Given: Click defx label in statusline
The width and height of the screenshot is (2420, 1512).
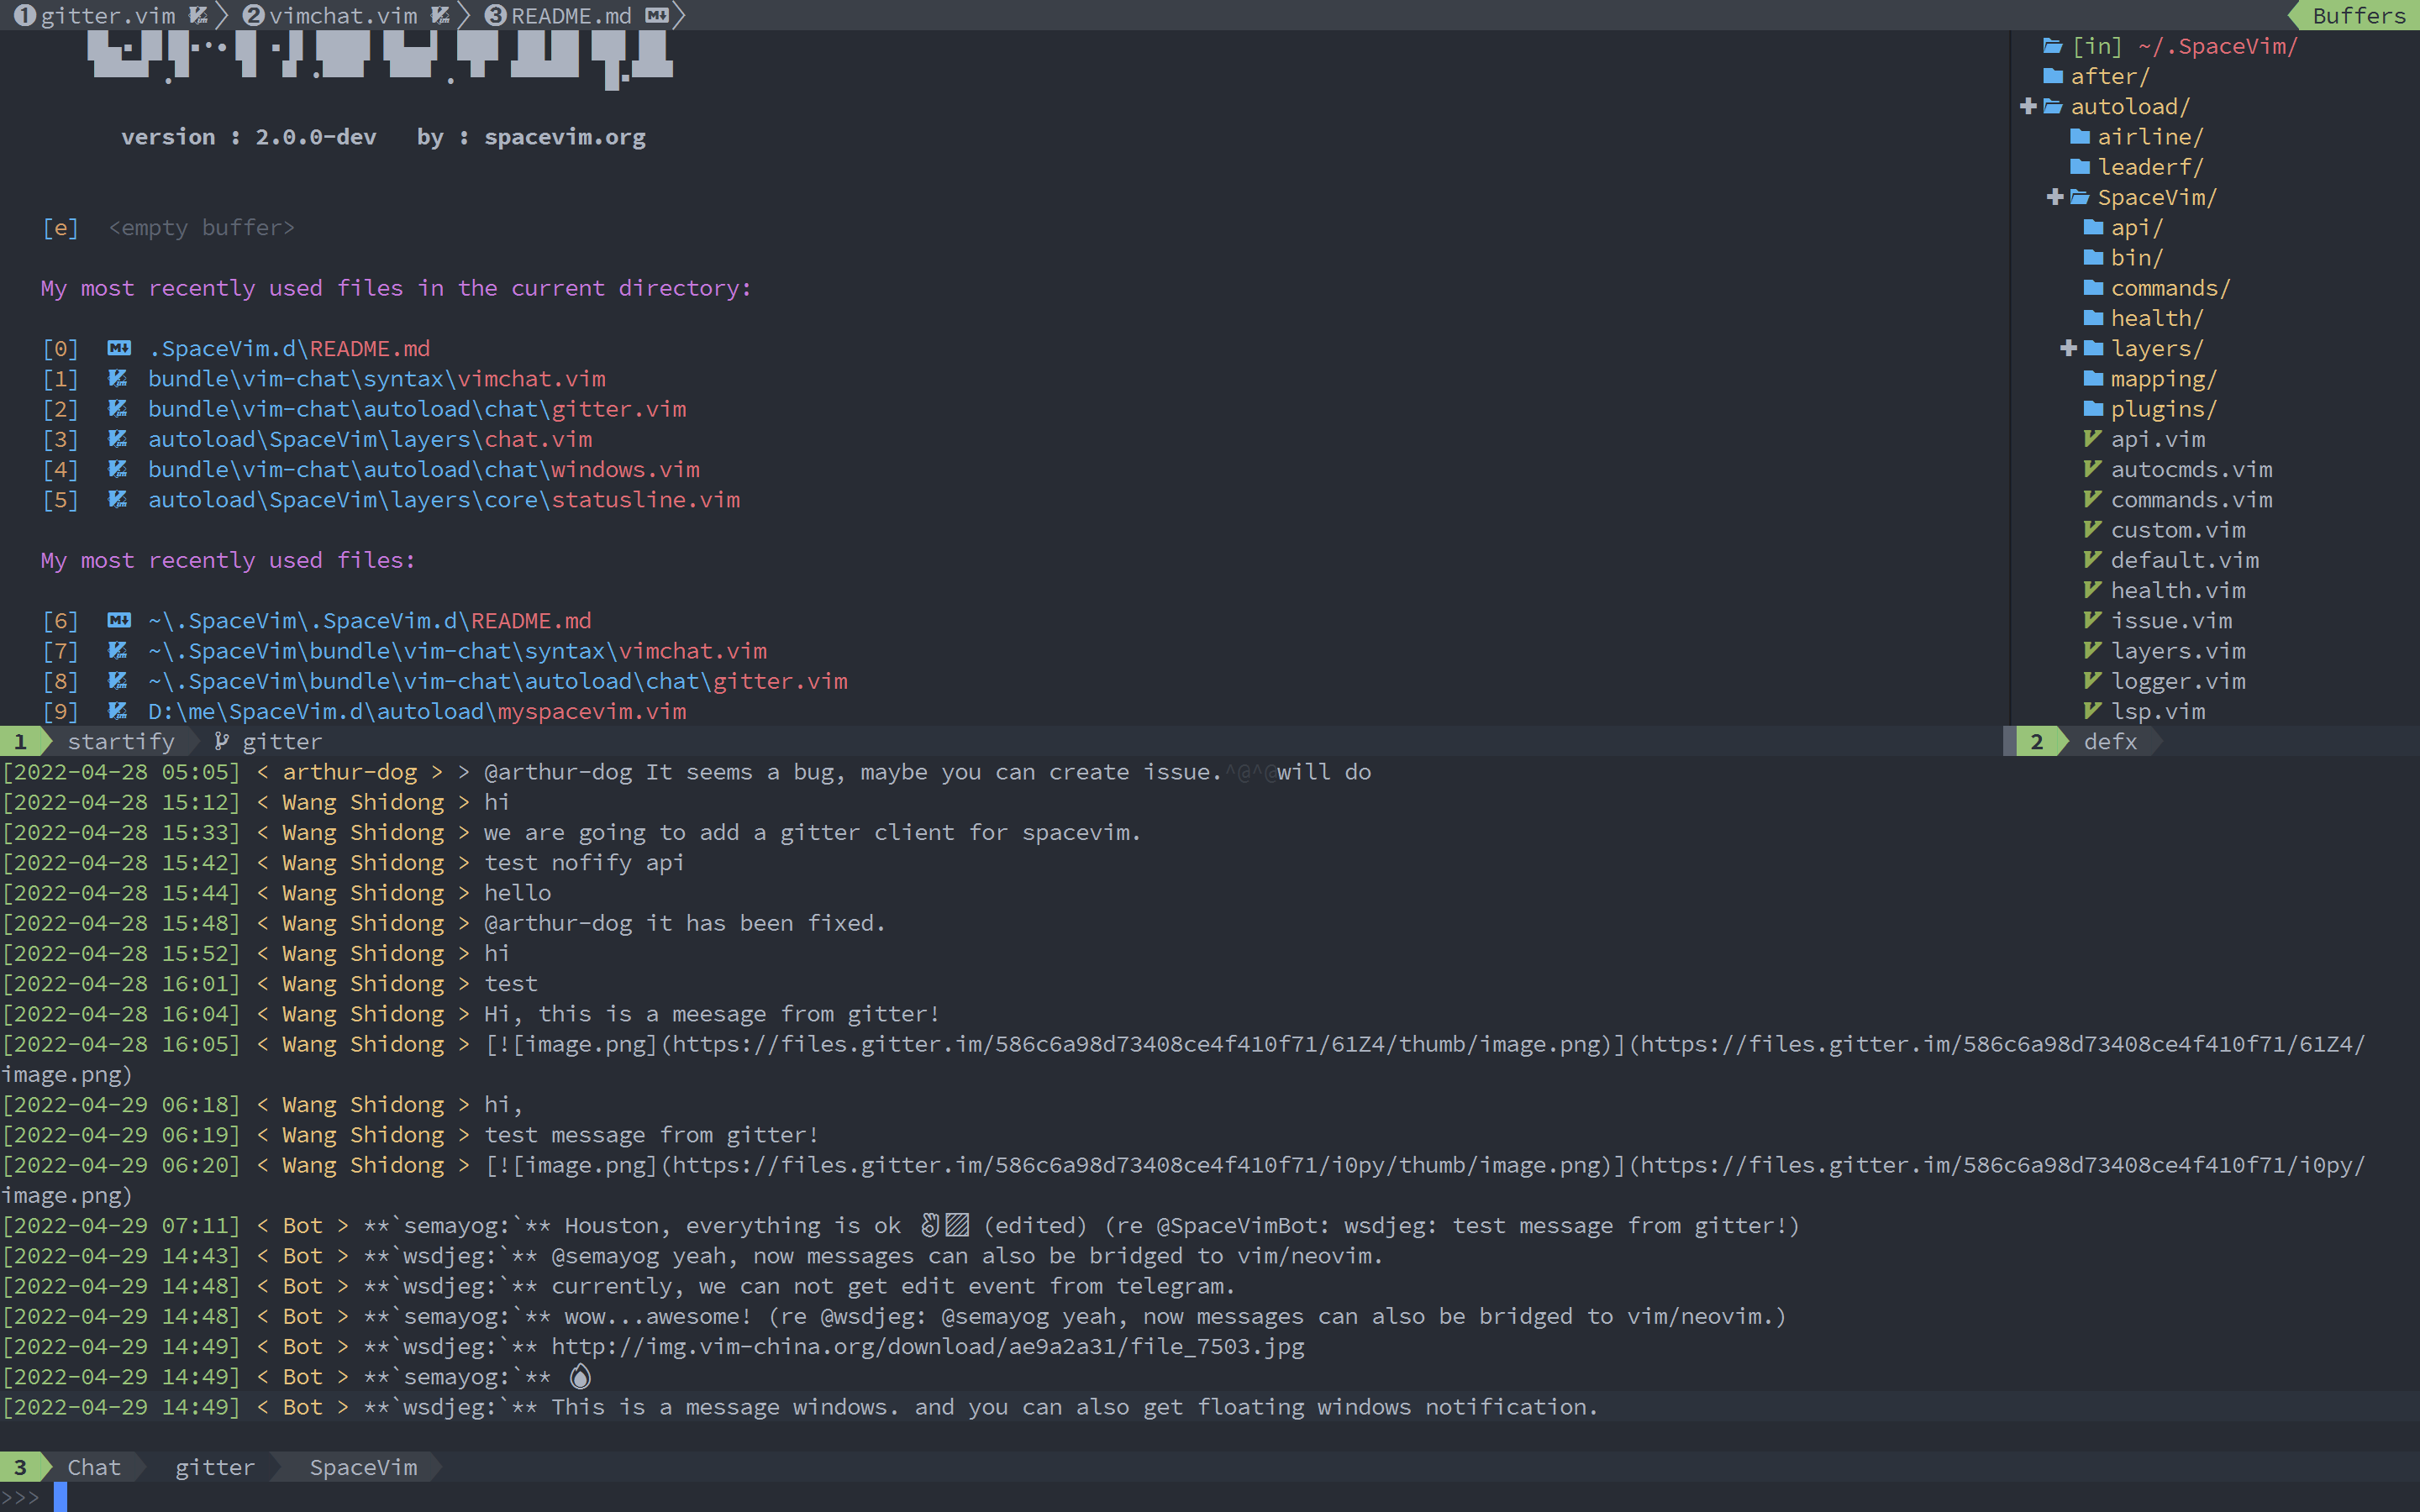Looking at the screenshot, I should pyautogui.click(x=2110, y=742).
